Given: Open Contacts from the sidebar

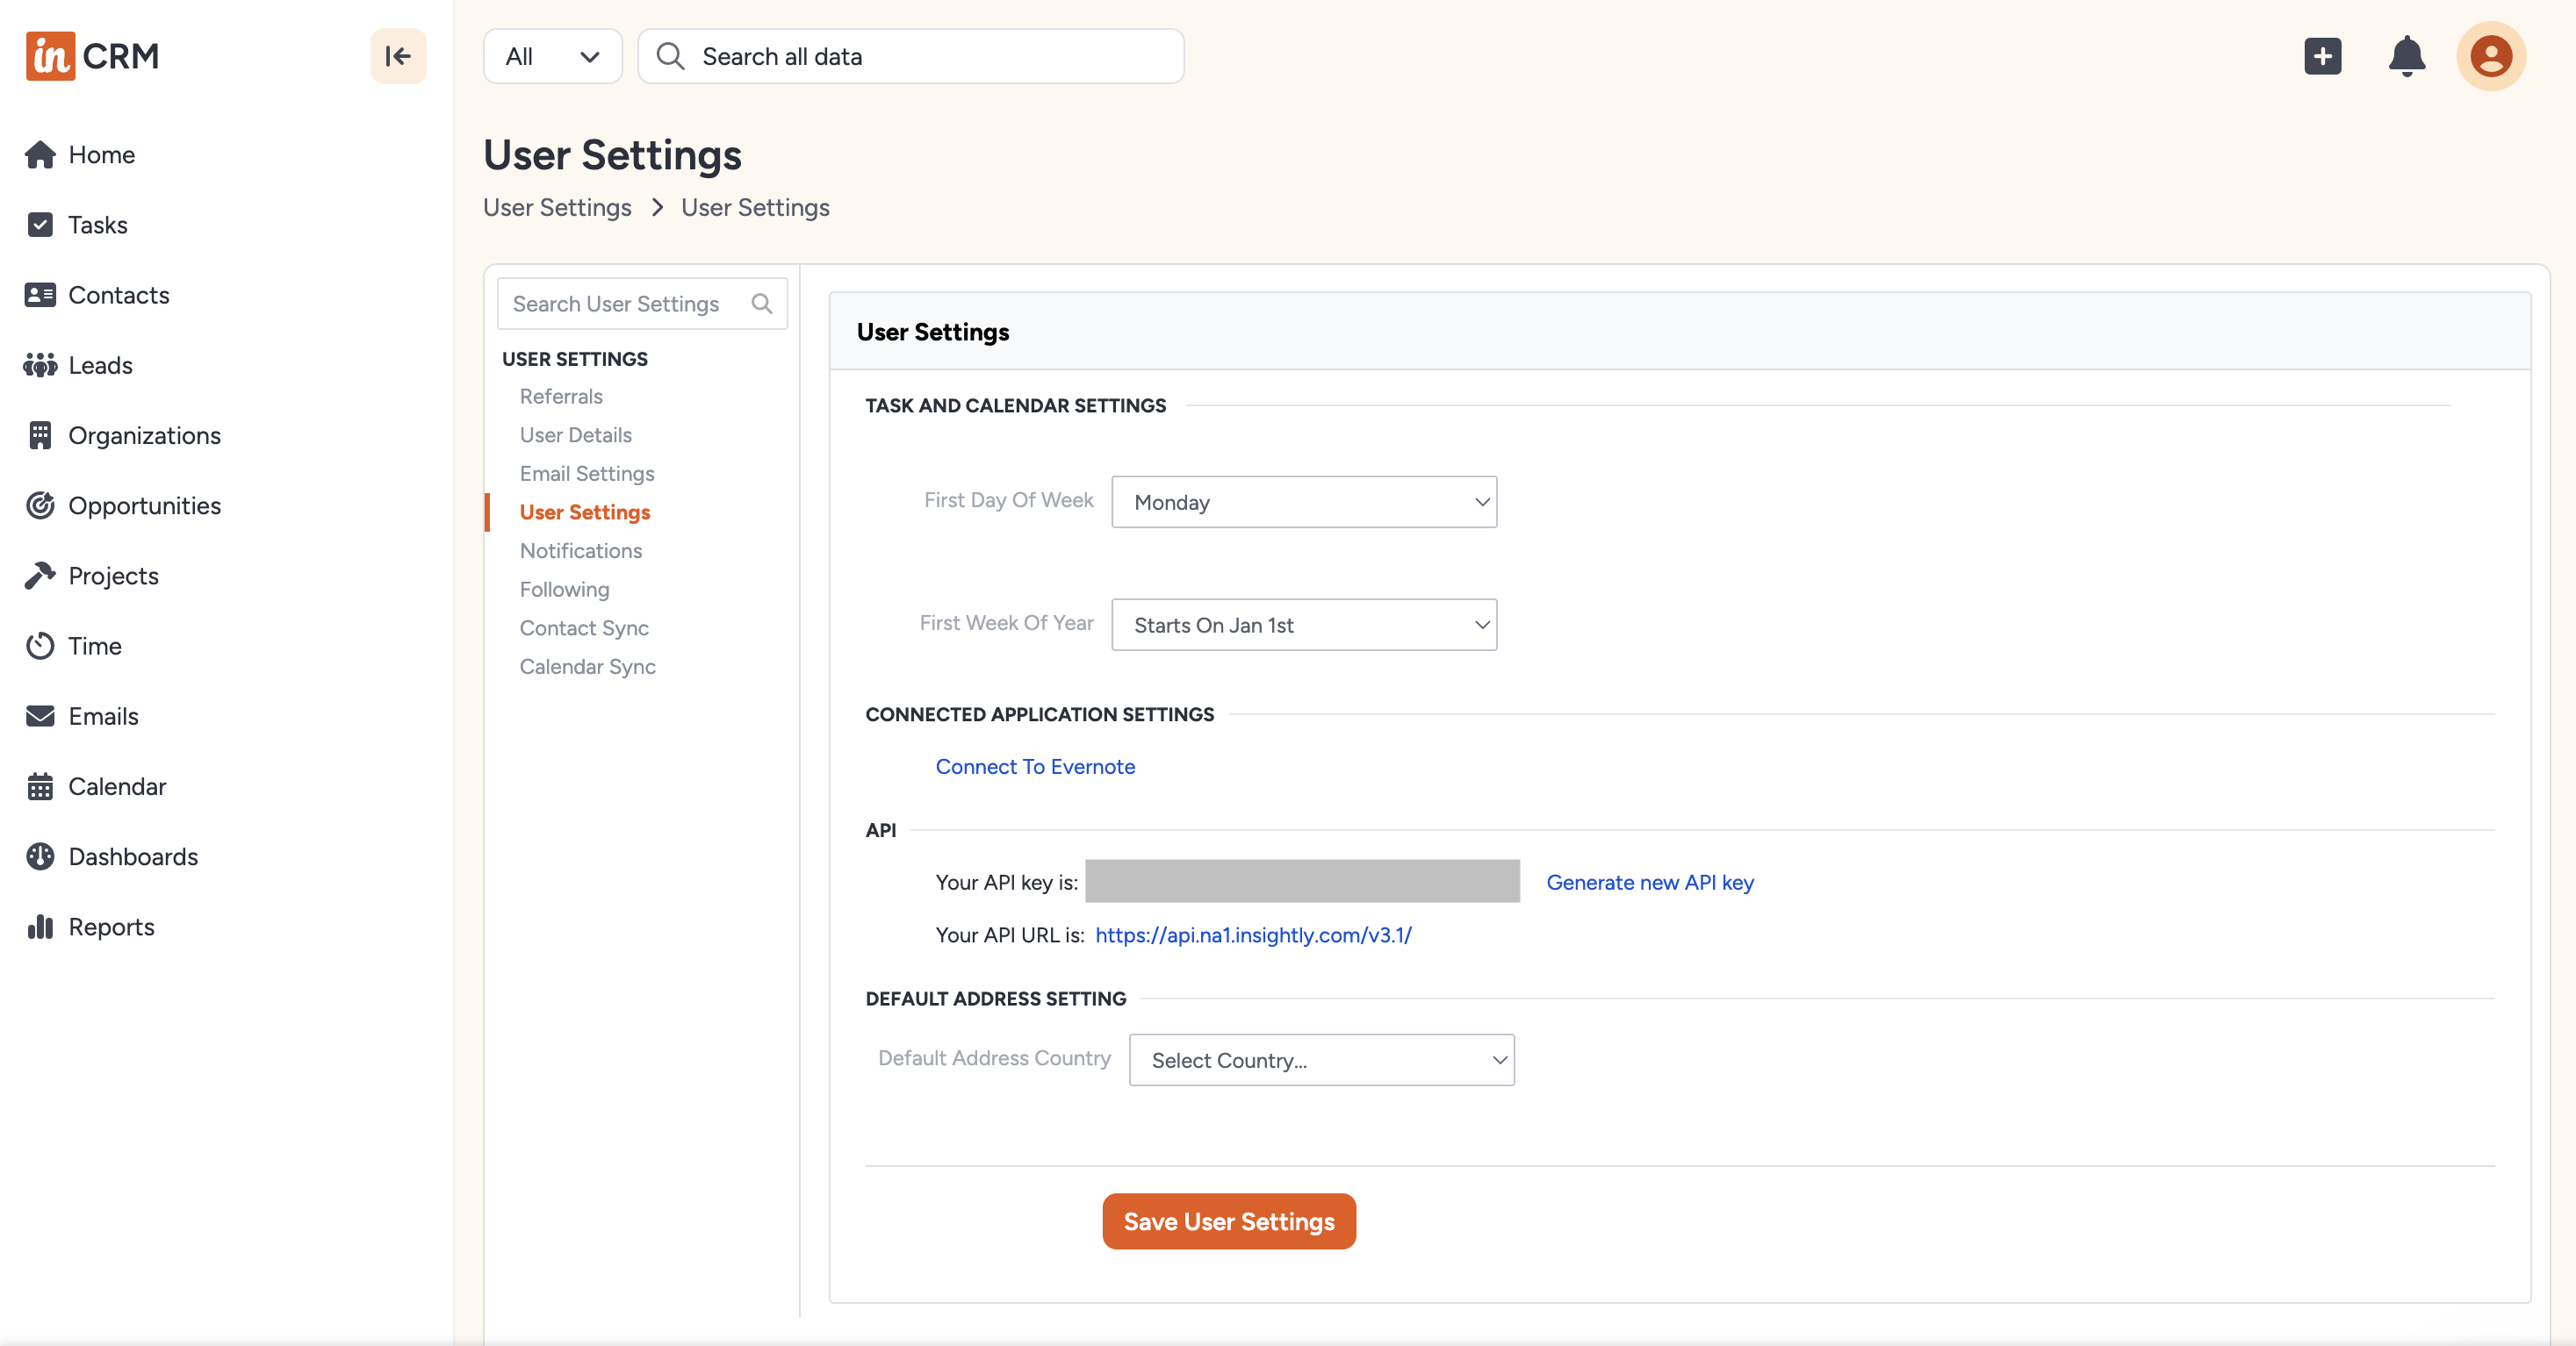Looking at the screenshot, I should click(118, 294).
